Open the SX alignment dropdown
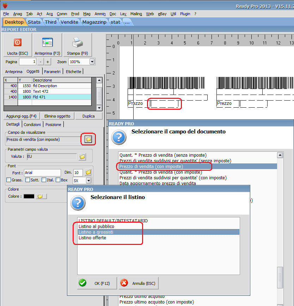Screen dimensions: 294x306 (89, 180)
